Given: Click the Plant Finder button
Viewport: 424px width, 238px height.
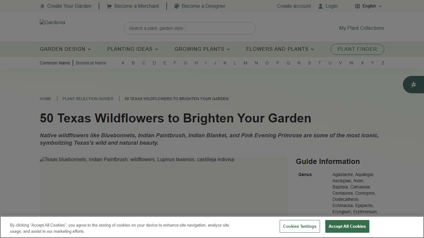Looking at the screenshot, I should point(357,49).
